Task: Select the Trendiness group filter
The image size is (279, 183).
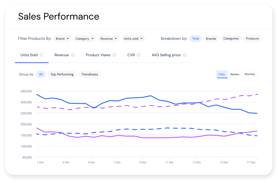Action: click(x=90, y=74)
